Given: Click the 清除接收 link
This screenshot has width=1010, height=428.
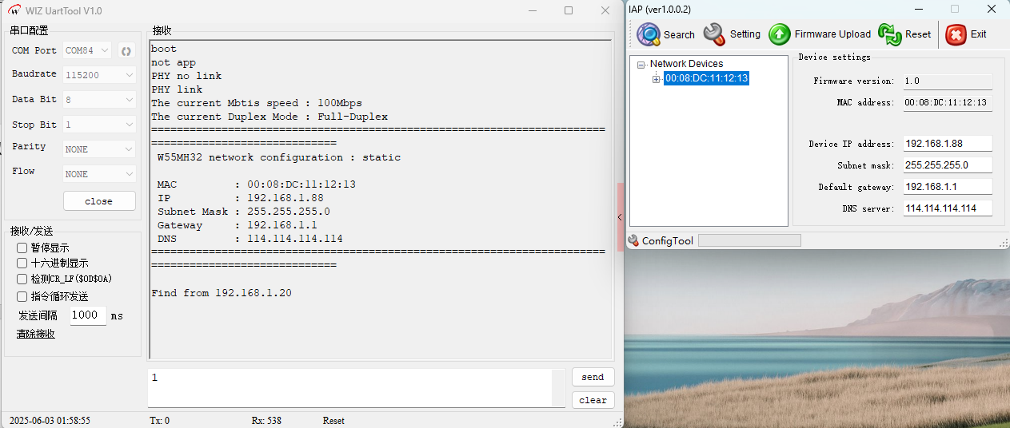Looking at the screenshot, I should pyautogui.click(x=36, y=334).
